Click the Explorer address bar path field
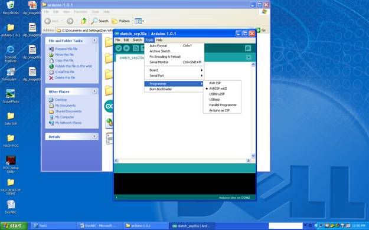 coord(84,30)
